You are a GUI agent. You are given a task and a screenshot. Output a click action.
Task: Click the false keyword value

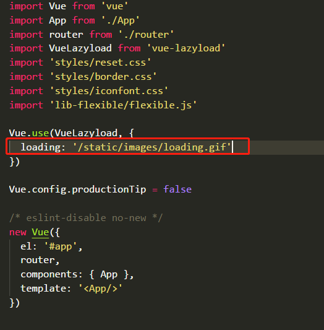[177, 189]
